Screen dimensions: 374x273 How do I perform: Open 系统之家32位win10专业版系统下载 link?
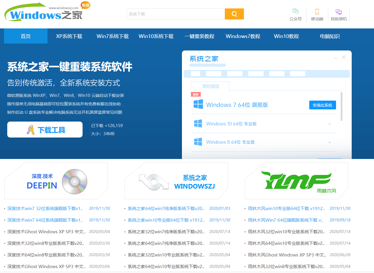pyautogui.click(x=166, y=255)
